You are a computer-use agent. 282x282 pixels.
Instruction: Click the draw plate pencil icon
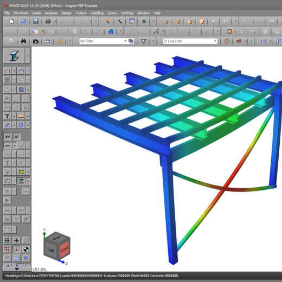[x=190, y=22]
